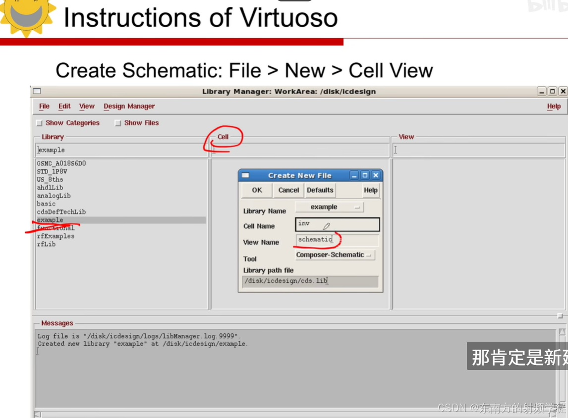Click Cancel in Create New File dialog

[288, 190]
